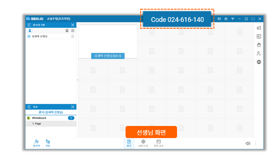280x161 pixels.
Task: Toggle circled-A icon on 김새하 선생님 row
Action: (73, 36)
